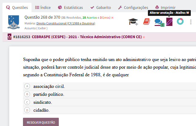The image size is (196, 126).
Task: Click the graduation cap icon
Action: 133,22
